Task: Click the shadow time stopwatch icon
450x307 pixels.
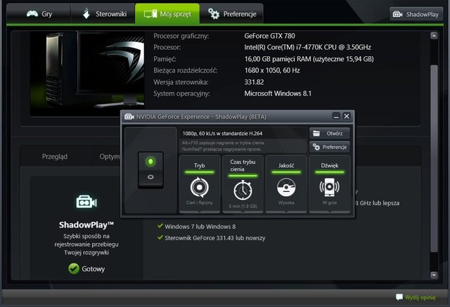Action: click(243, 190)
